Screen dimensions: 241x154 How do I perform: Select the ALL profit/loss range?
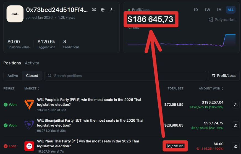[230, 10]
